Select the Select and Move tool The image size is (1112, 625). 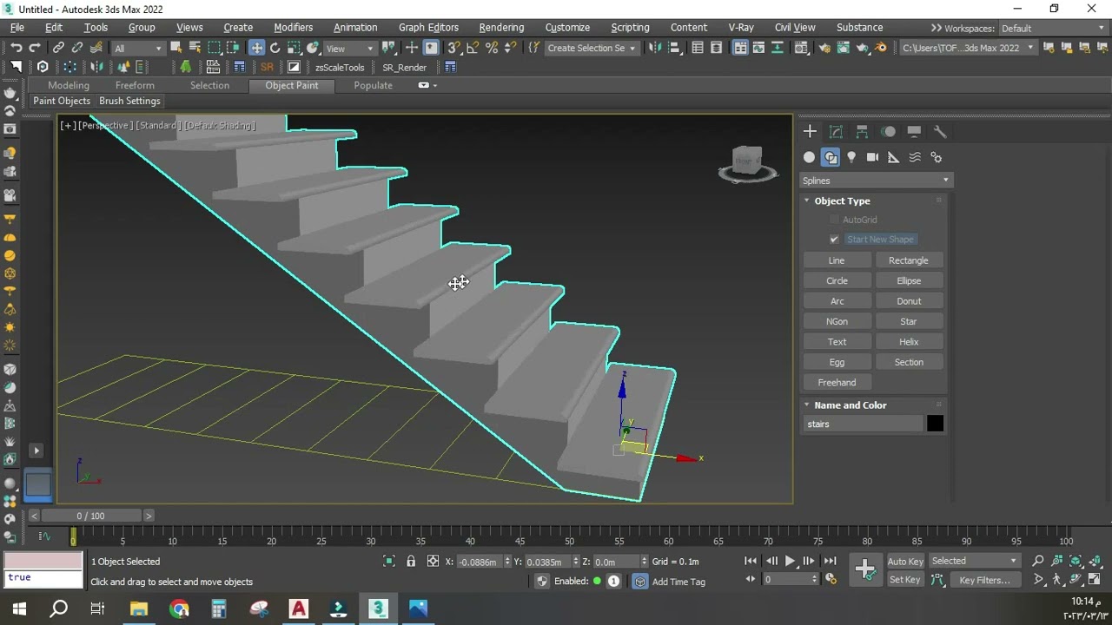[x=256, y=48]
